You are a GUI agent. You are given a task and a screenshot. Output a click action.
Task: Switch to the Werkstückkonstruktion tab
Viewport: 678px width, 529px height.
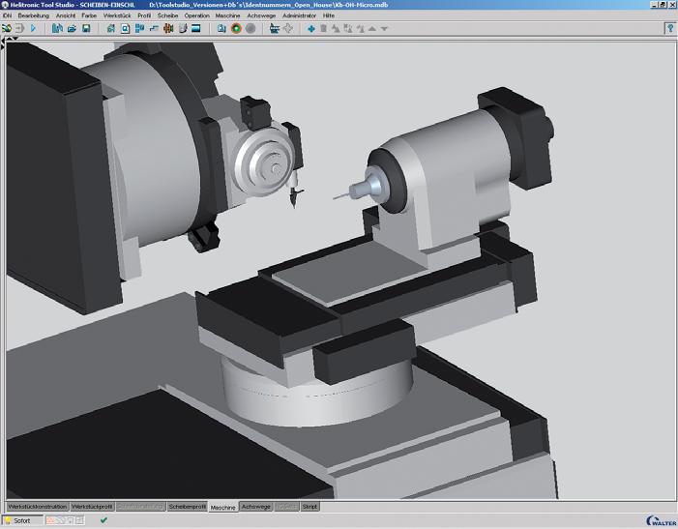(x=38, y=506)
